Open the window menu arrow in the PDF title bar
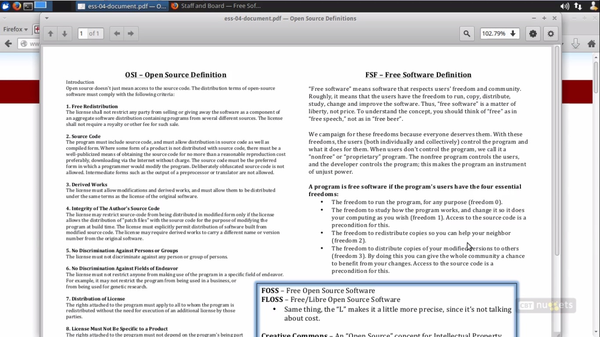The image size is (600, 337). pos(47,18)
